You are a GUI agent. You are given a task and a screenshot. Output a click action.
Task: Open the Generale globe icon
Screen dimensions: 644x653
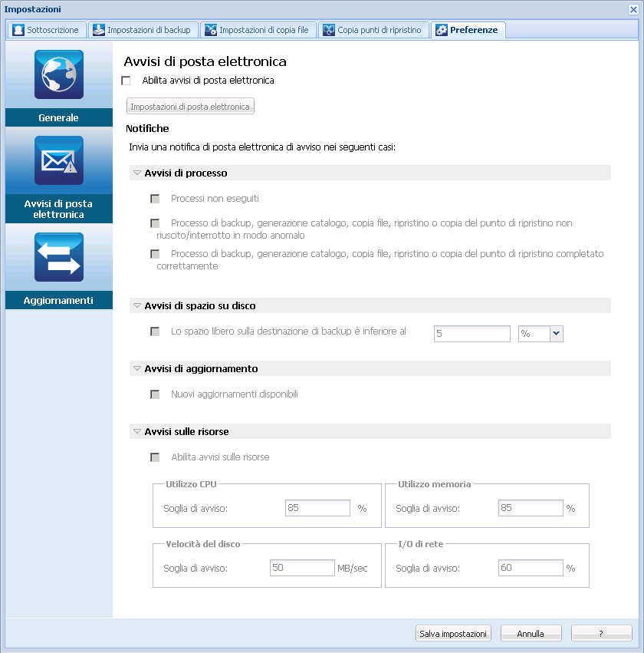[x=59, y=74]
